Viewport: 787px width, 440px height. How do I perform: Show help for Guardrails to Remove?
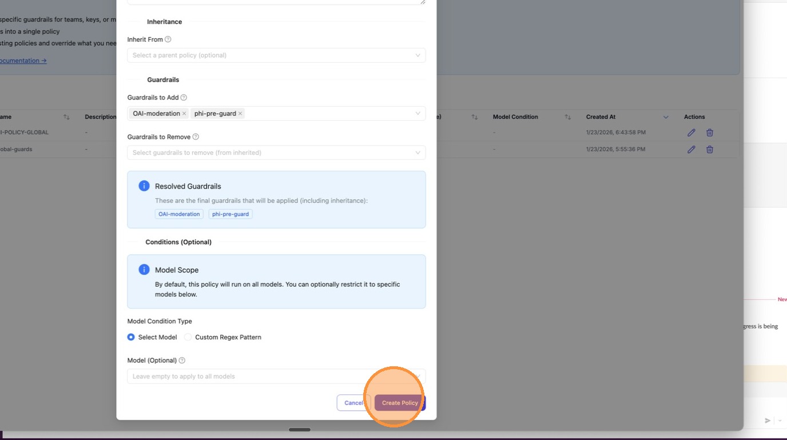point(196,137)
